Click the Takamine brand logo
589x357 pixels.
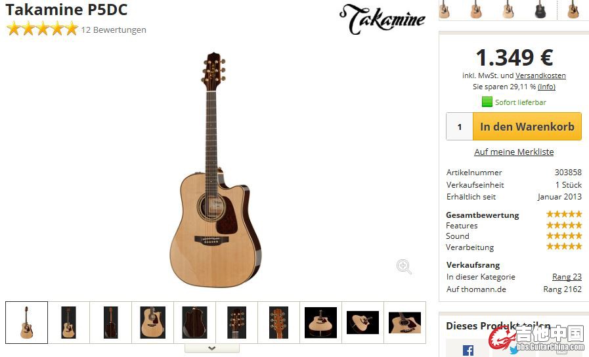click(x=382, y=19)
